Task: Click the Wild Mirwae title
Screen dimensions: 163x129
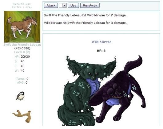Action: [x=101, y=42]
